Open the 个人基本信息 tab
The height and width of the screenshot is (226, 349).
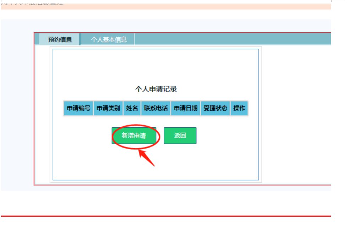109,39
